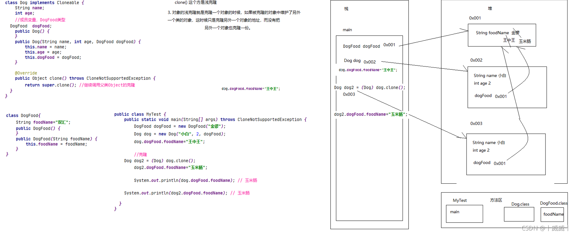Click the 'DogFood.class' label

[x=554, y=203]
